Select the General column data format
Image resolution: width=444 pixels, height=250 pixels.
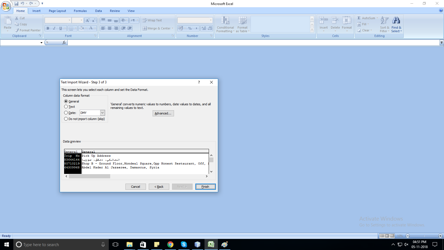coord(66,101)
